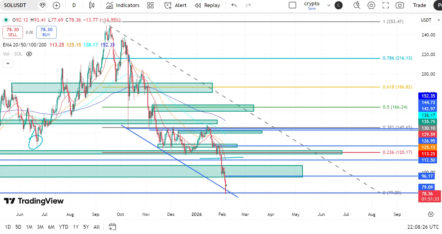Click the 78.30 BUY button
The width and height of the screenshot is (442, 234).
[x=46, y=32]
